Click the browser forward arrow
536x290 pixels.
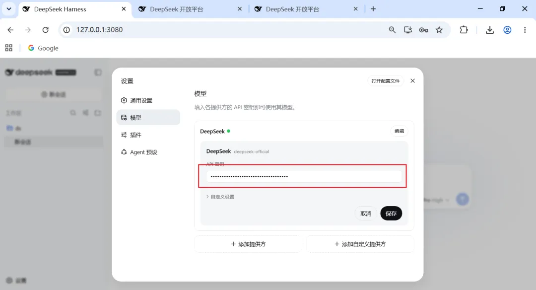tap(28, 30)
